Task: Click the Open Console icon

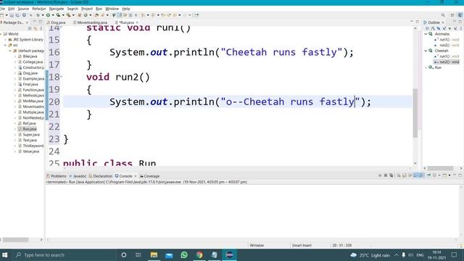Action: (x=444, y=175)
